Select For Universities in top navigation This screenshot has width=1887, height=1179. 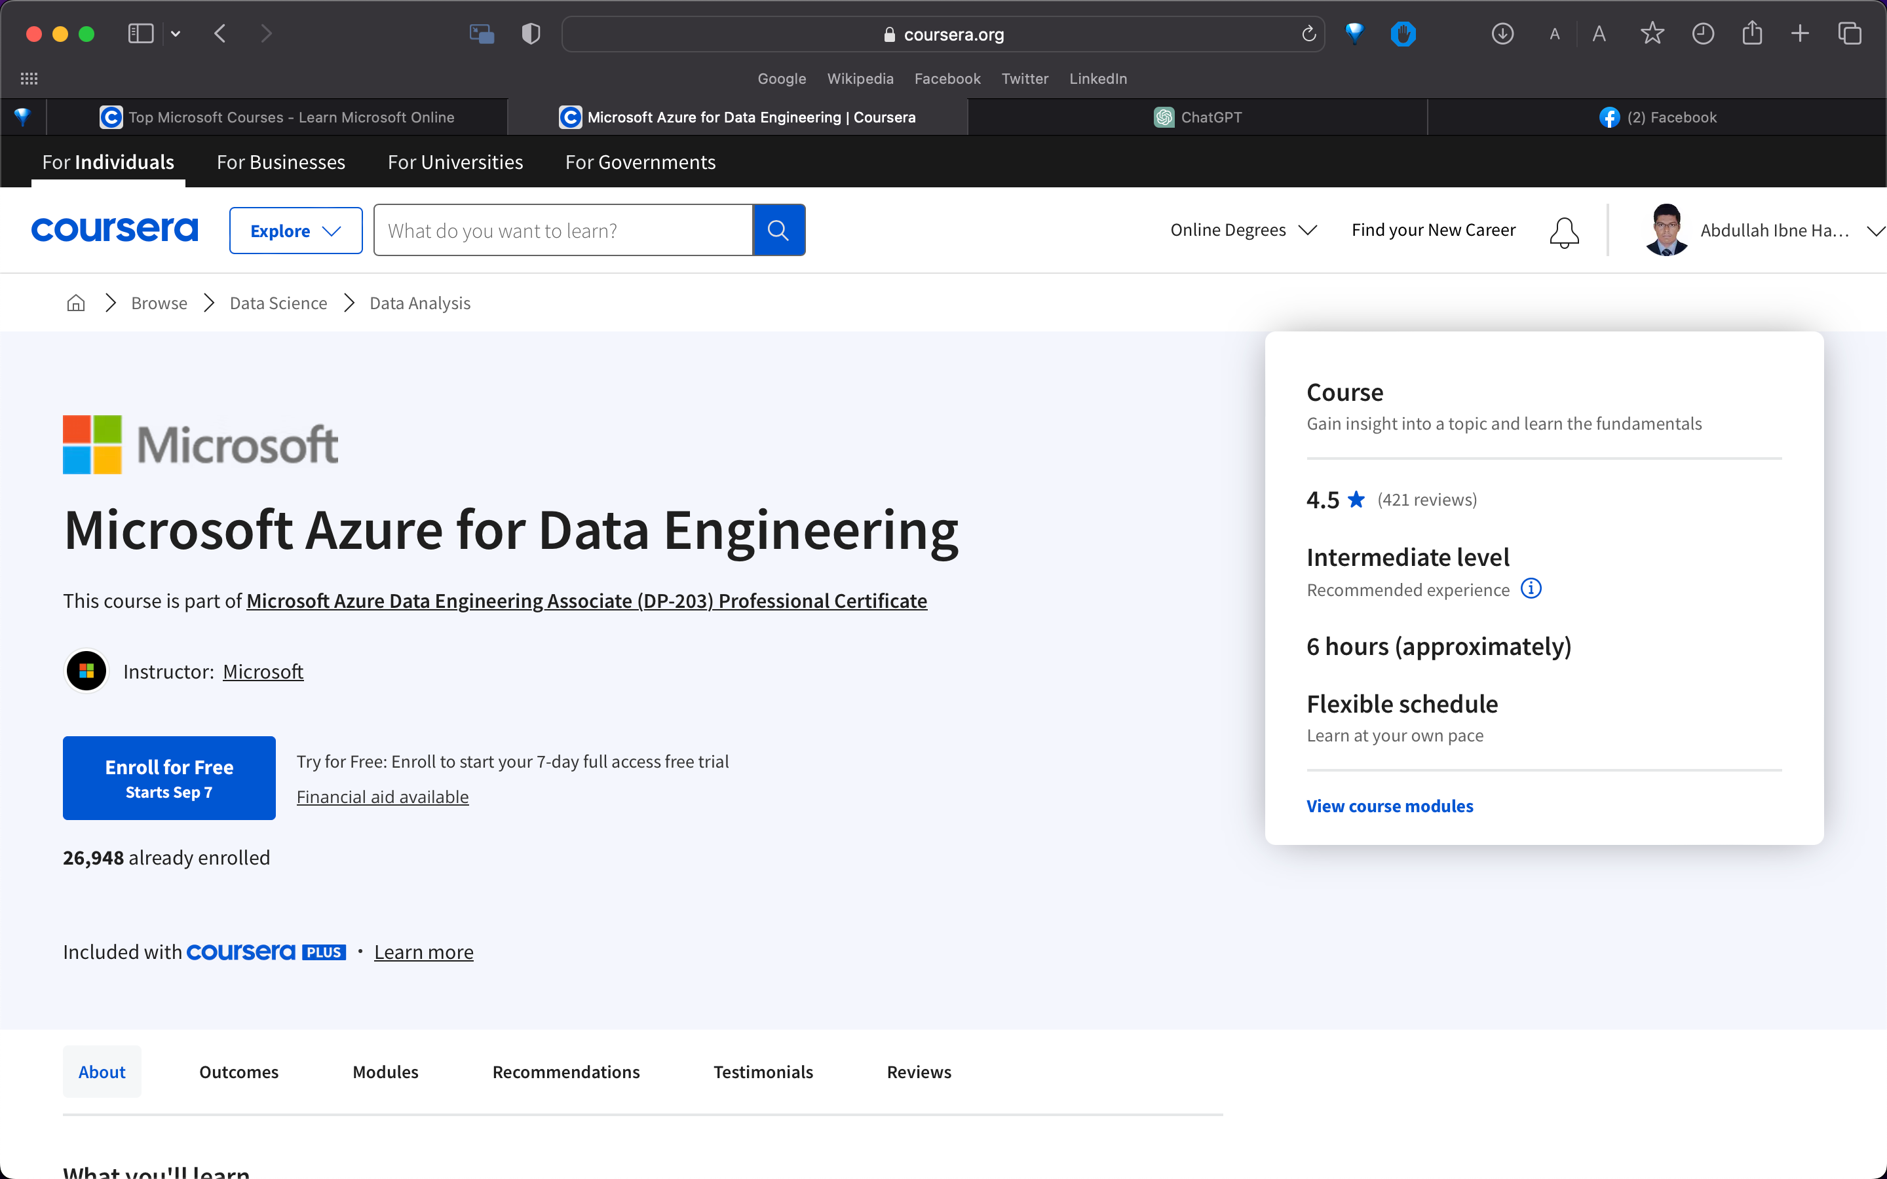pos(455,162)
